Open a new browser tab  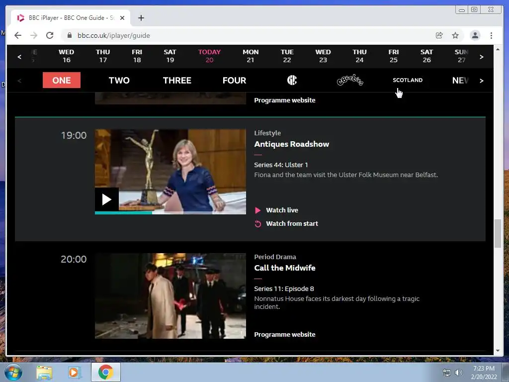(x=141, y=18)
